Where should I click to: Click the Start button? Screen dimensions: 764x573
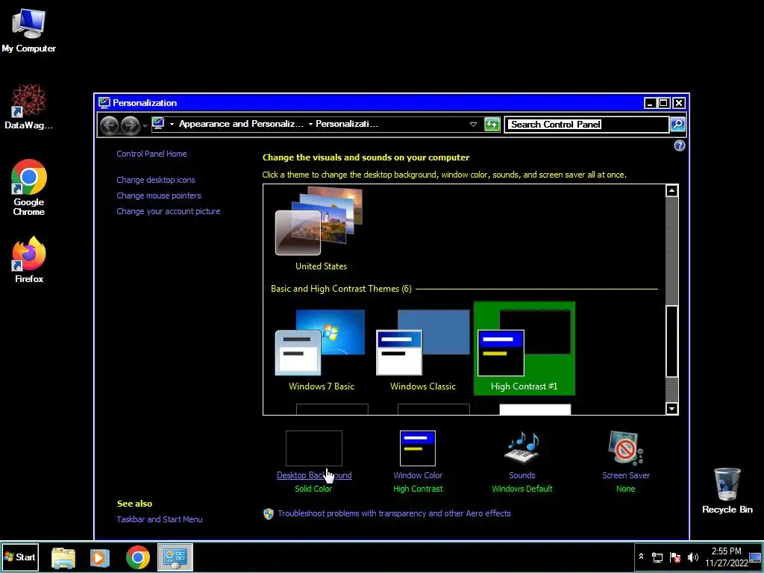[19, 557]
